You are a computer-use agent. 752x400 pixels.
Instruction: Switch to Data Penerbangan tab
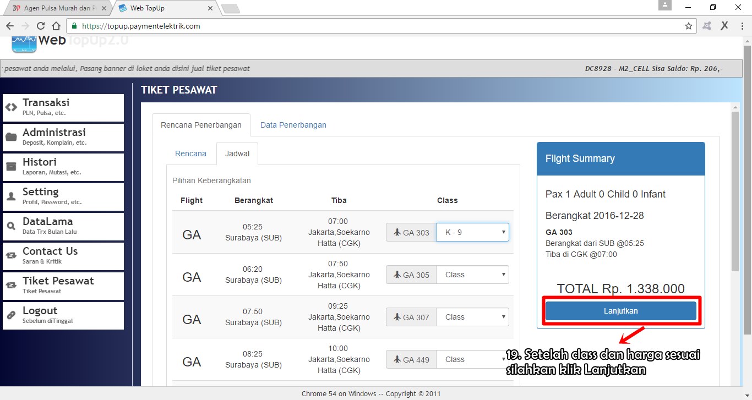(293, 125)
